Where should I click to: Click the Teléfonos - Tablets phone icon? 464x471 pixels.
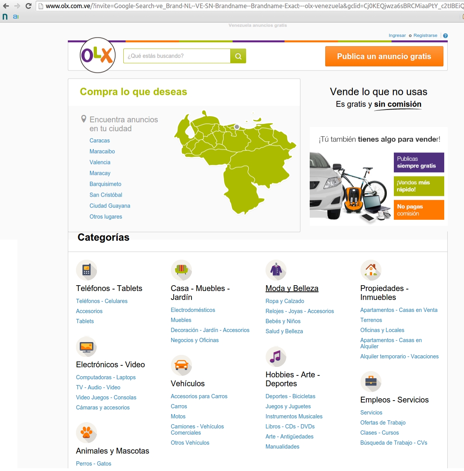pos(86,270)
